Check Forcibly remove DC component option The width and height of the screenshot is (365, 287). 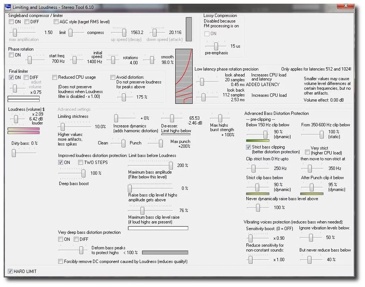[61, 262]
